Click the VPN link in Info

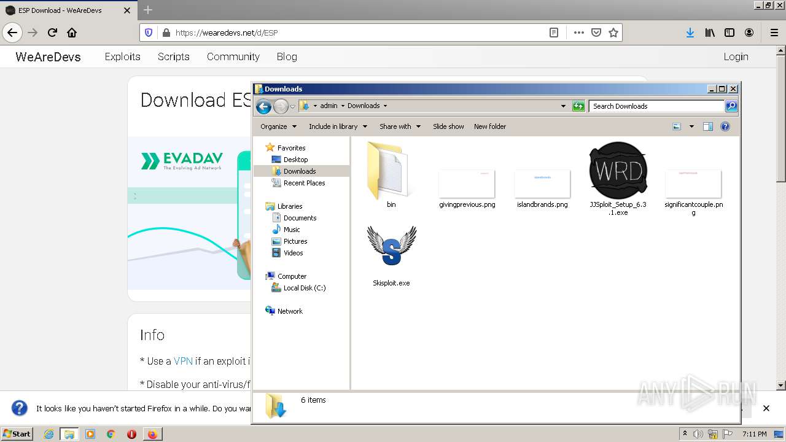point(183,361)
